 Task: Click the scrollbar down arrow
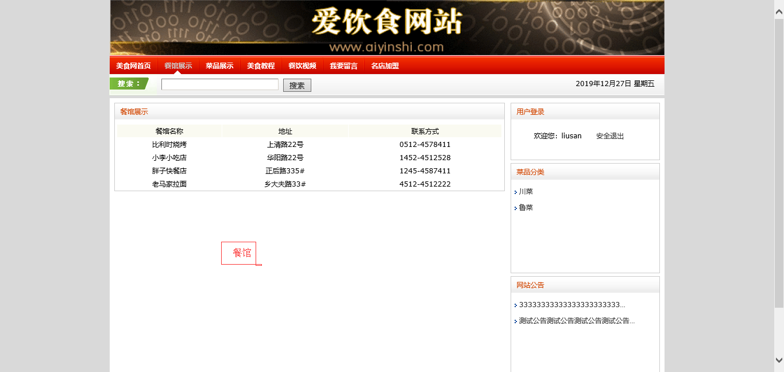pyautogui.click(x=779, y=360)
